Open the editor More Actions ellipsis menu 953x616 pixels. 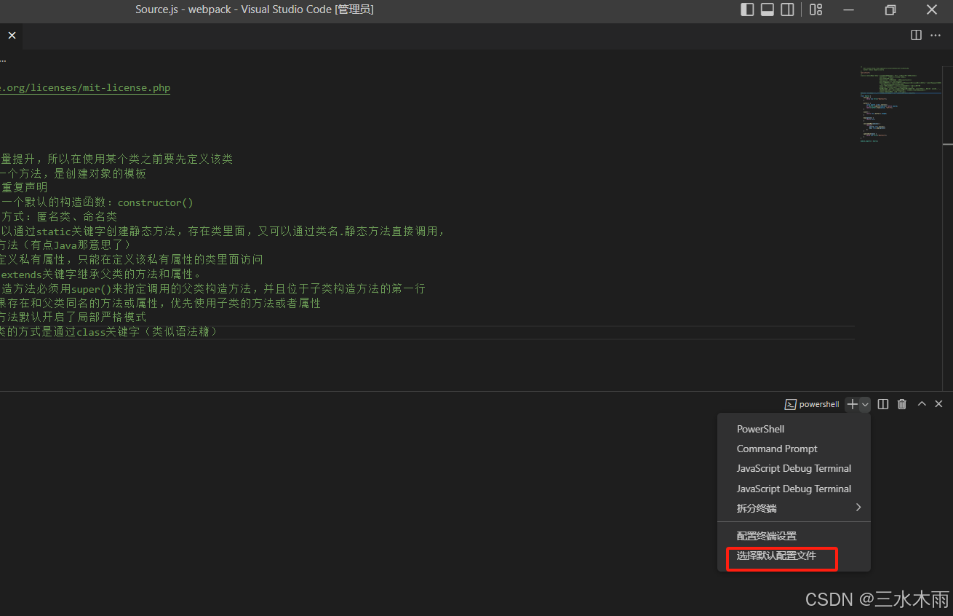936,34
